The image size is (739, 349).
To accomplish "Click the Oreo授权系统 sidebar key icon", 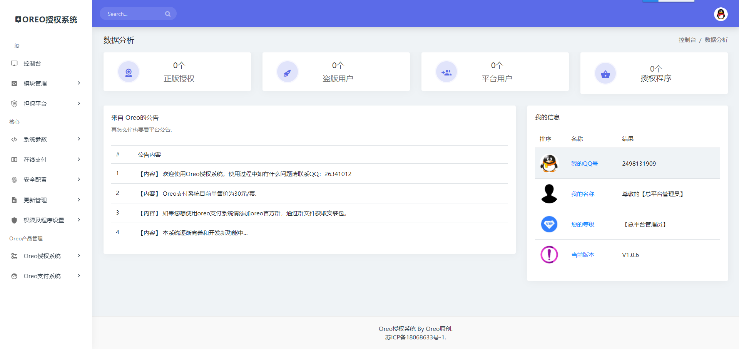I will coord(14,256).
